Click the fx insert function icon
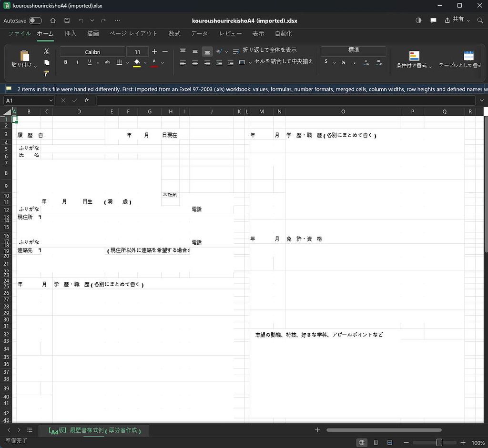488x448 pixels. click(x=87, y=100)
